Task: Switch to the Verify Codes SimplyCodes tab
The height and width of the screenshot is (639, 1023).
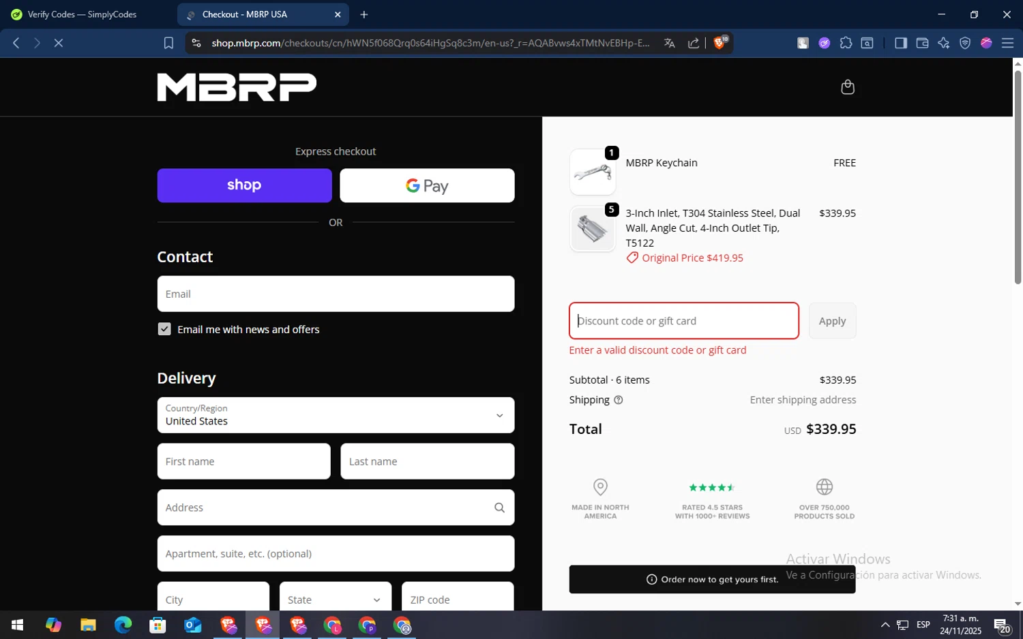Action: click(x=82, y=14)
